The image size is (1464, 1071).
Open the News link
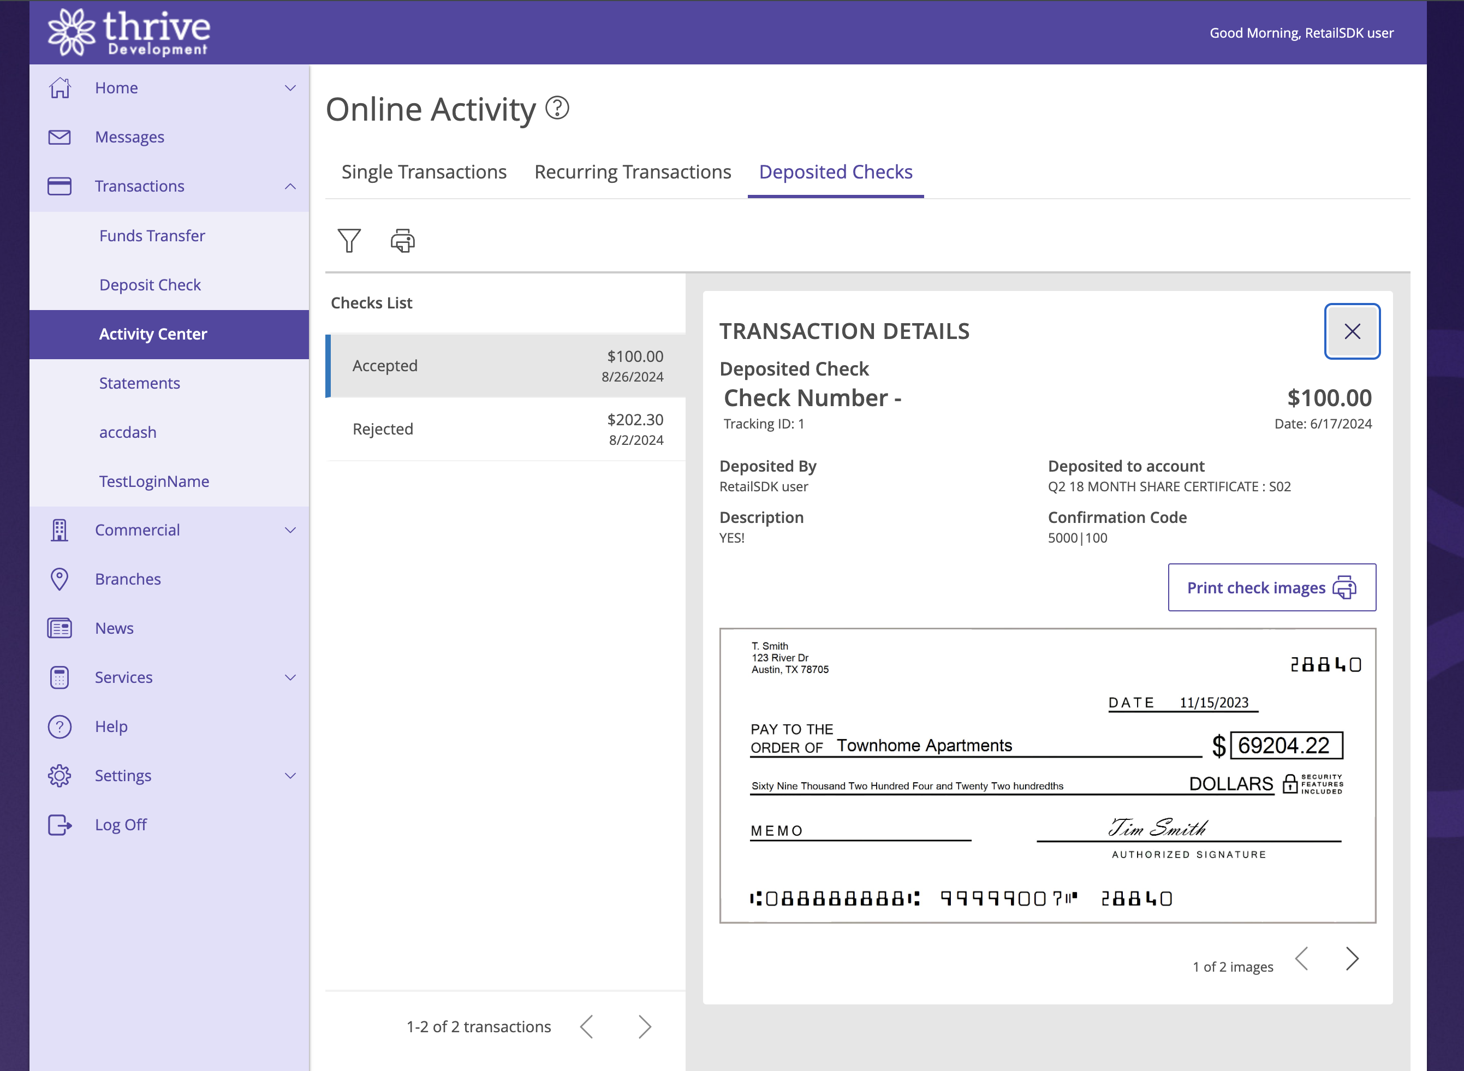(x=114, y=628)
